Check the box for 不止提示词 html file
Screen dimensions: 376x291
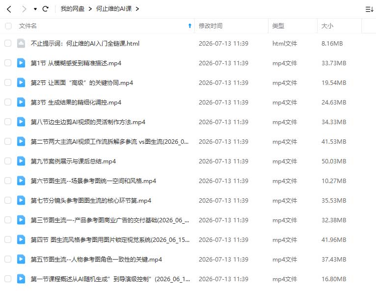[8, 43]
